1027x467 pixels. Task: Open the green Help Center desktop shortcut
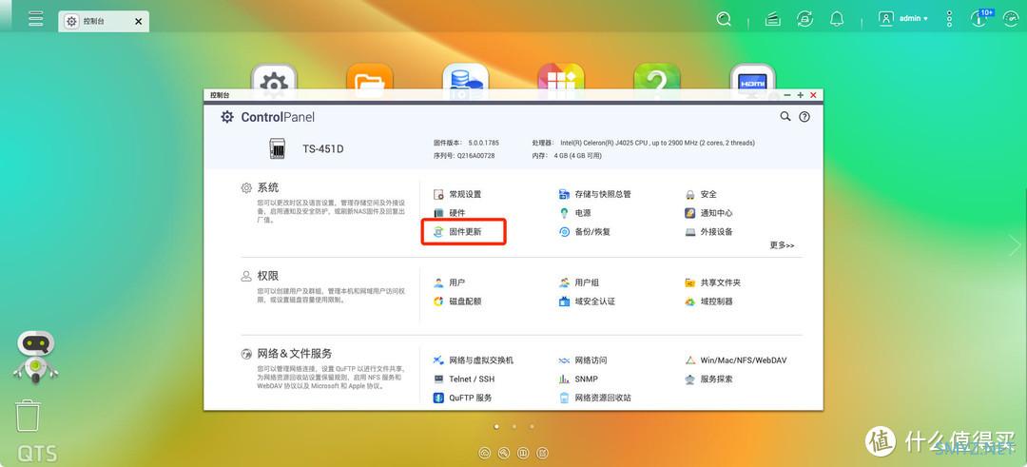[657, 76]
